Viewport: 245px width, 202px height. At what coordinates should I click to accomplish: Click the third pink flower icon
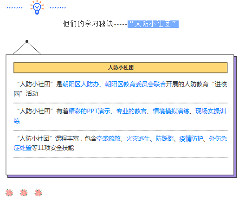point(39,193)
